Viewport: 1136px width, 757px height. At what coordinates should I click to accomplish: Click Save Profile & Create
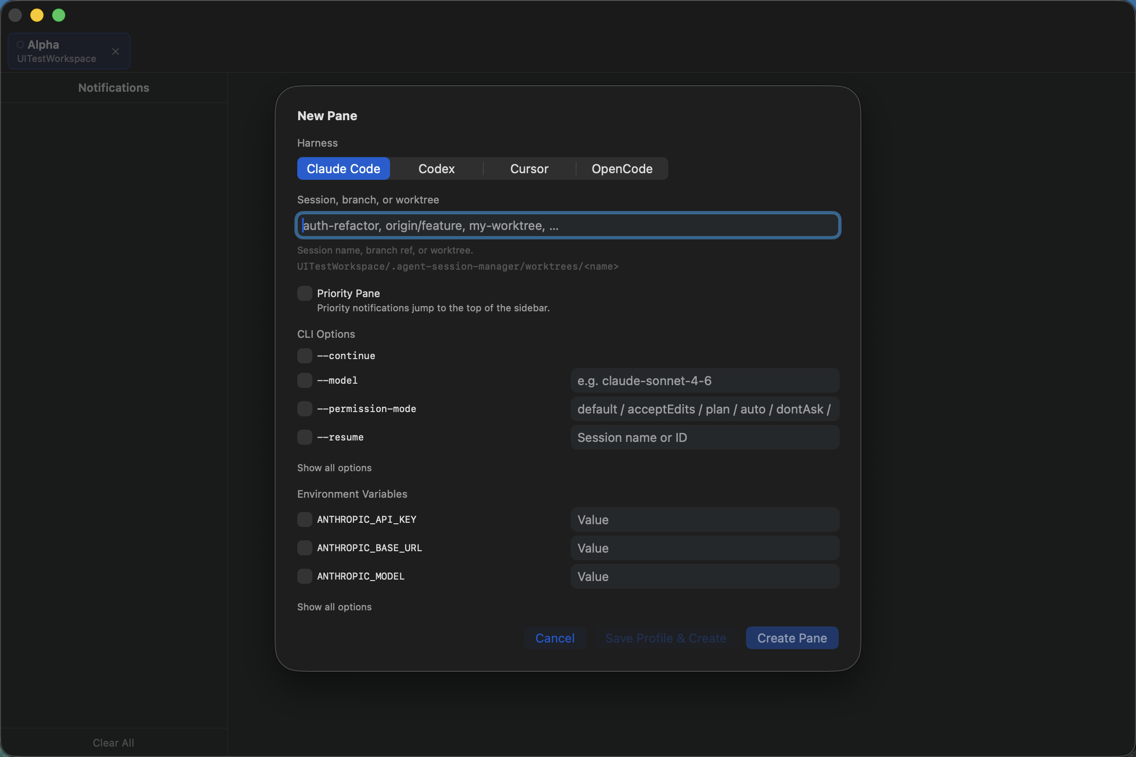coord(666,638)
